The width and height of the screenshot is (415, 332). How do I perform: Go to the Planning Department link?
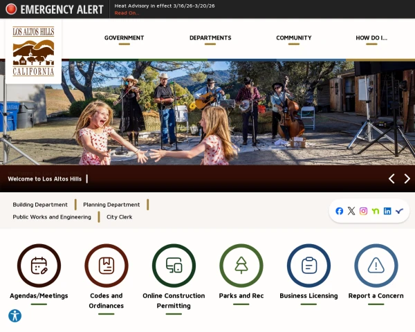[111, 205]
